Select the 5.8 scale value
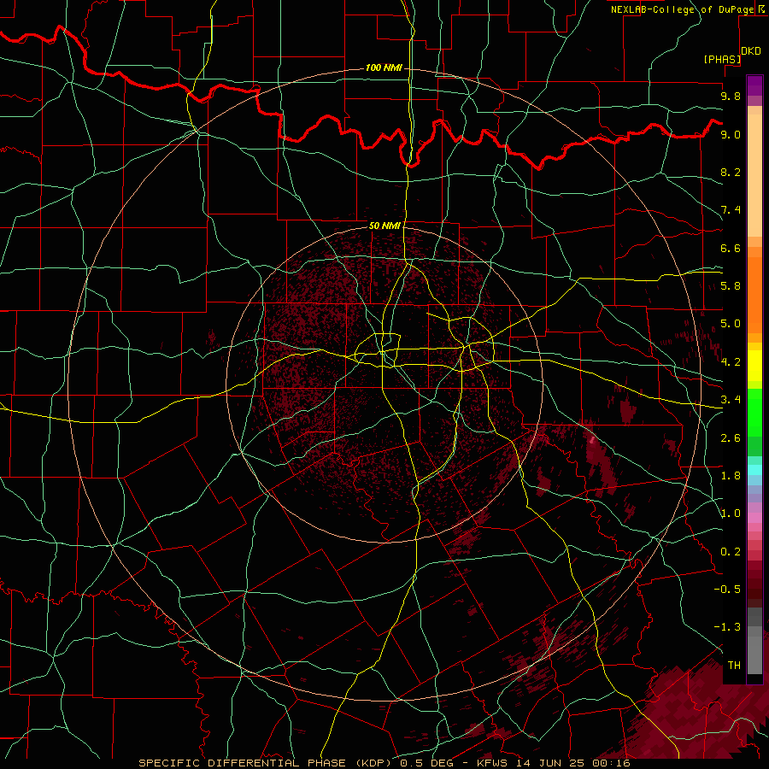The height and width of the screenshot is (769, 769). click(731, 286)
